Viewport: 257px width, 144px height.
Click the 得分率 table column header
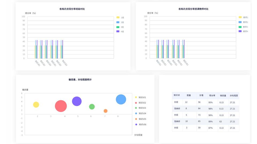click(212, 95)
